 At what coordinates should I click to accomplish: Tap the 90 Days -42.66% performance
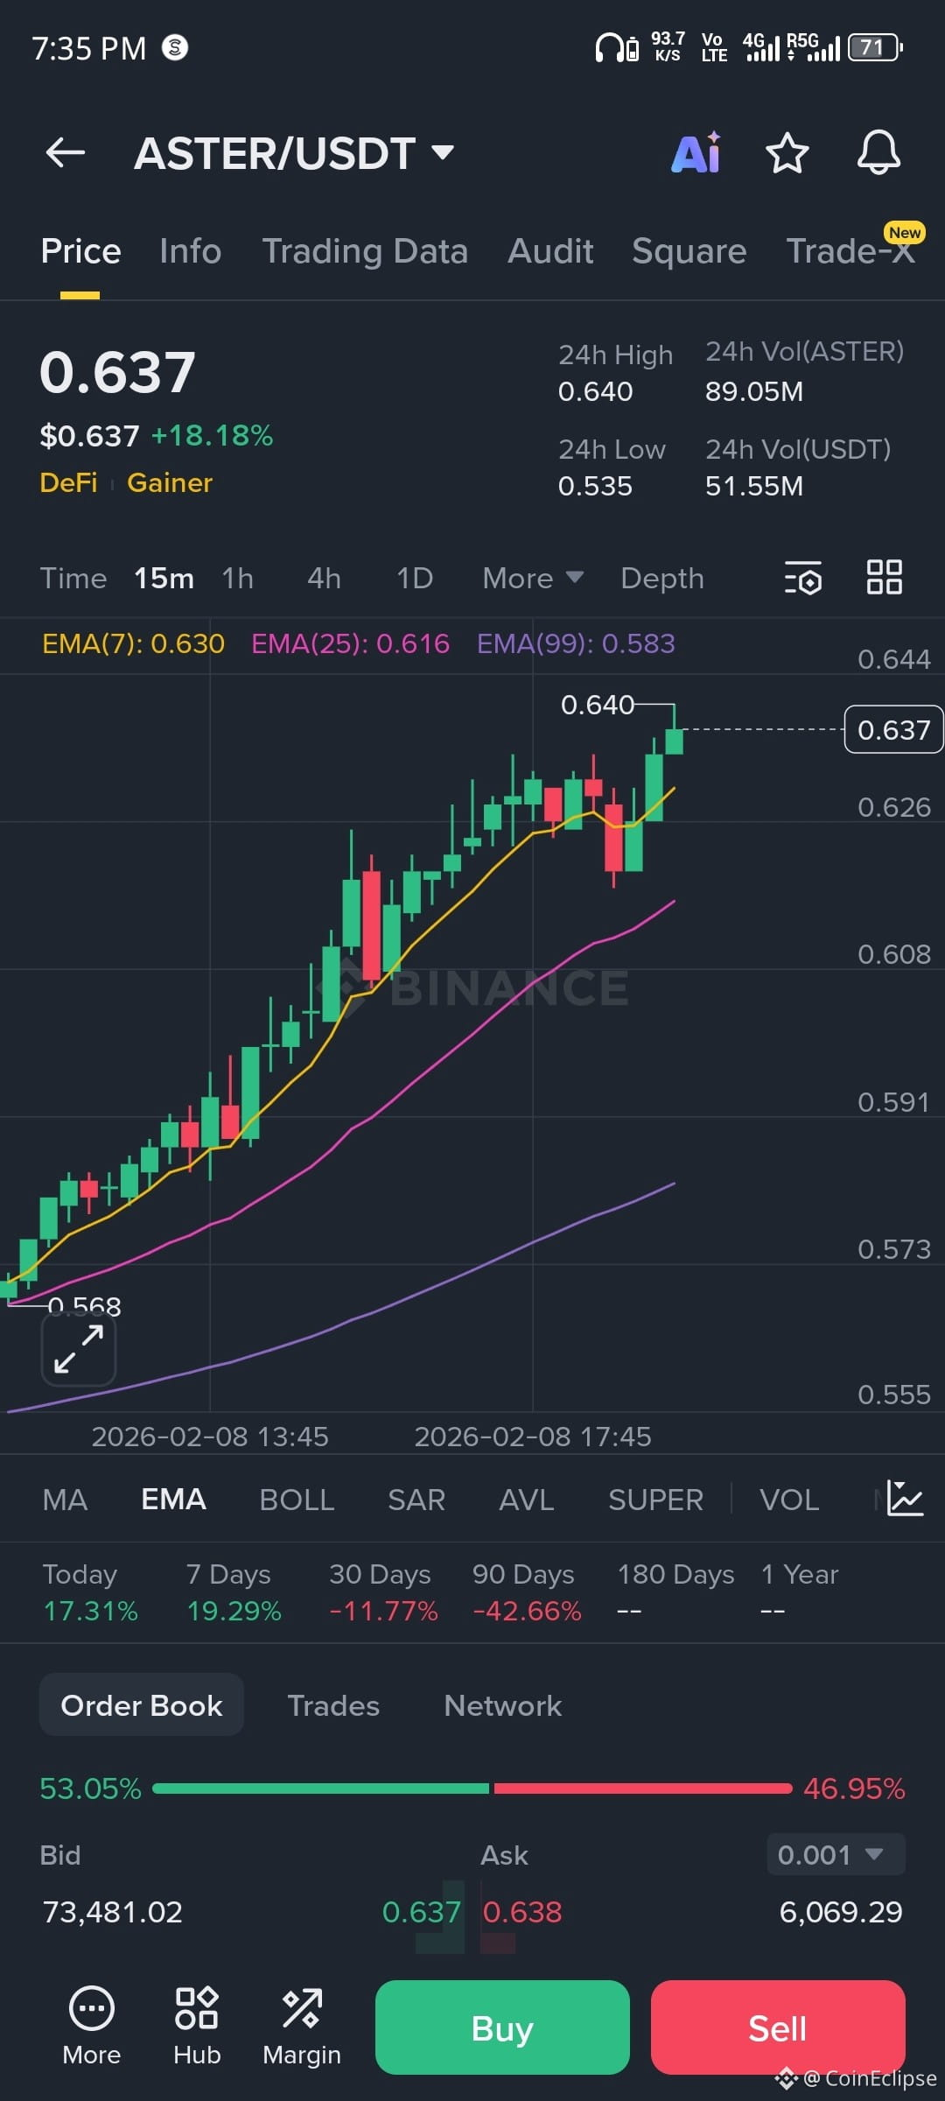(x=527, y=1592)
